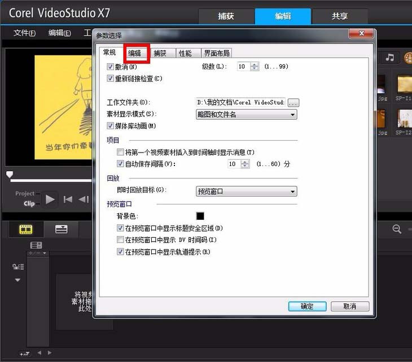The height and width of the screenshot is (362, 412).
Task: Toggle the 自动保存间隔(V) checkbox
Action: [120, 164]
